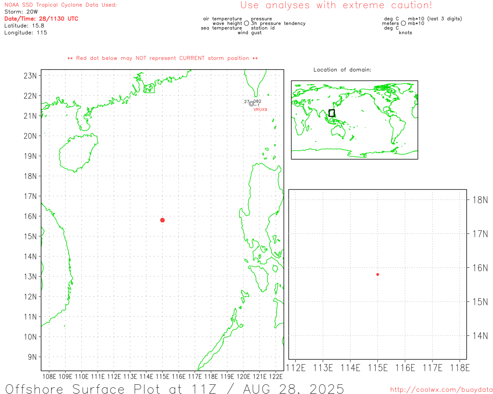Click 'mb*10 (last 3 digits)' units label
Image resolution: width=493 pixels, height=394 pixels.
pos(435,19)
